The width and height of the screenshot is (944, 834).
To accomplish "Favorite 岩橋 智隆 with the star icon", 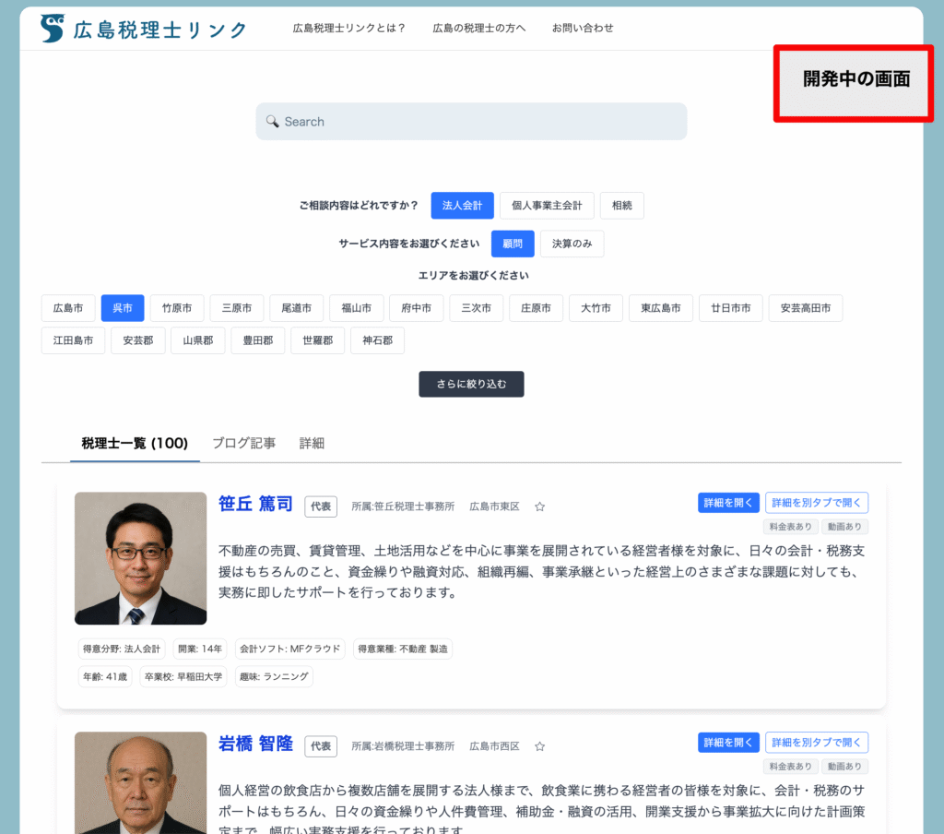I will click(540, 746).
